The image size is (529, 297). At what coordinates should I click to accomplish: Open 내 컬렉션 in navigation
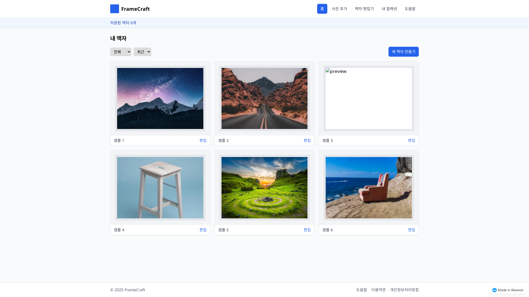coord(389,9)
